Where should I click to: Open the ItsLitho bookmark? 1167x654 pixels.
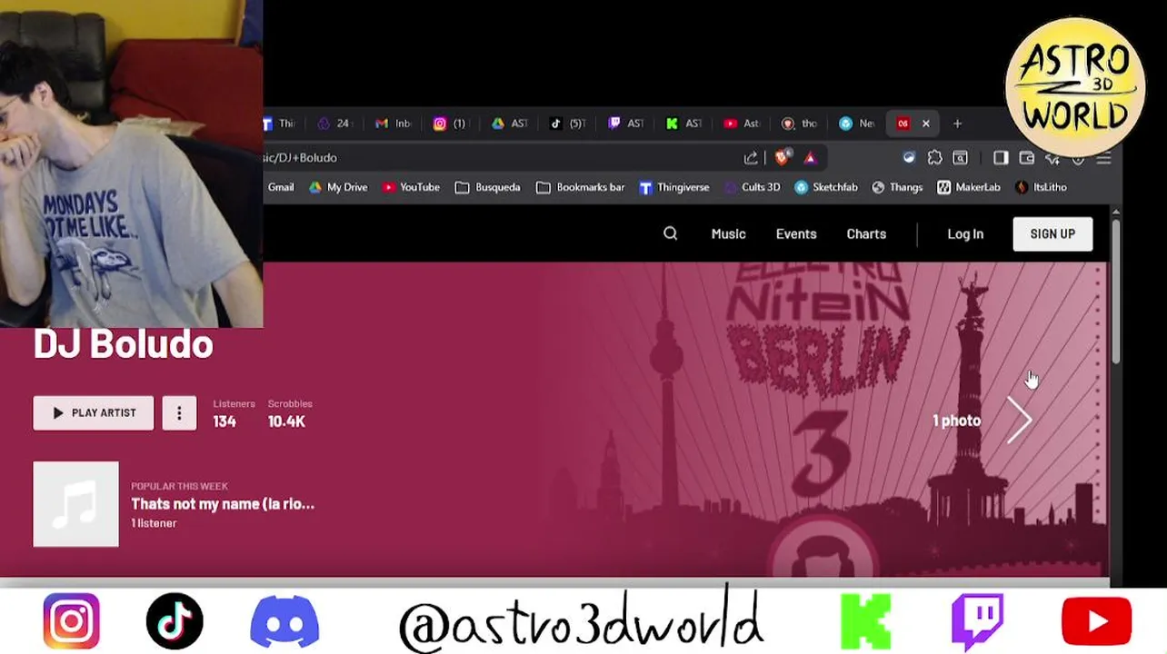click(x=1041, y=187)
